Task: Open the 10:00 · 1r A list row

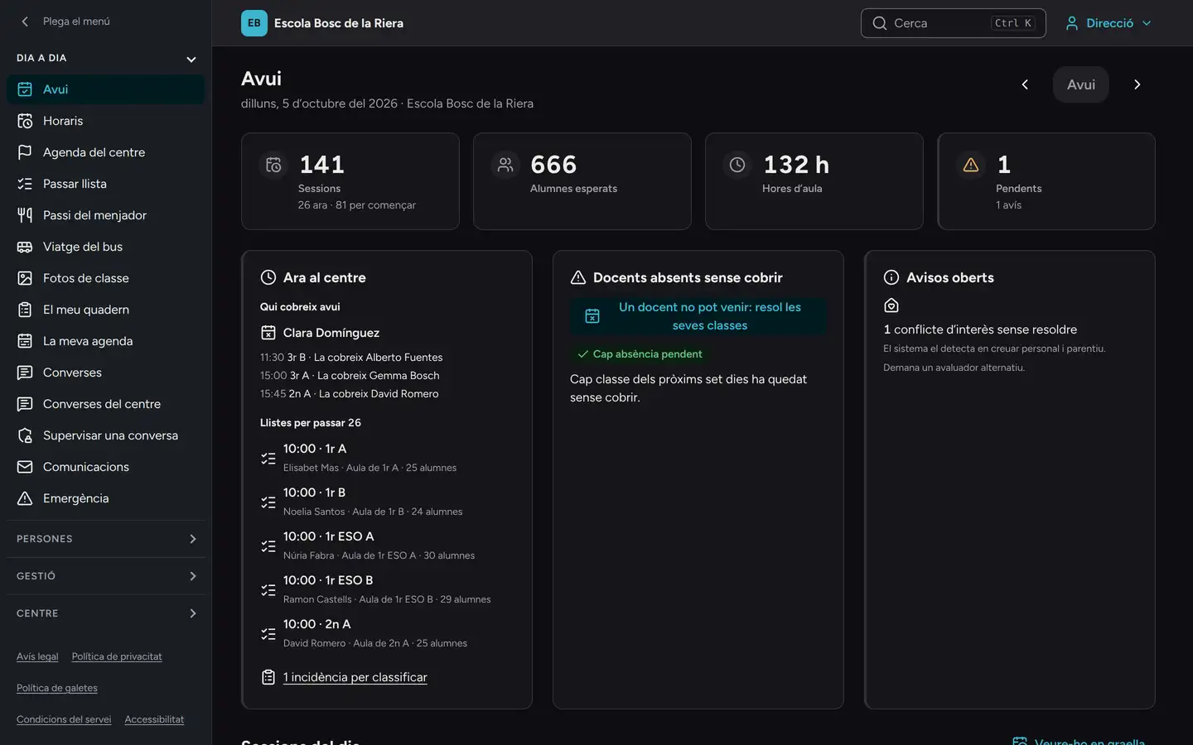Action: click(386, 457)
